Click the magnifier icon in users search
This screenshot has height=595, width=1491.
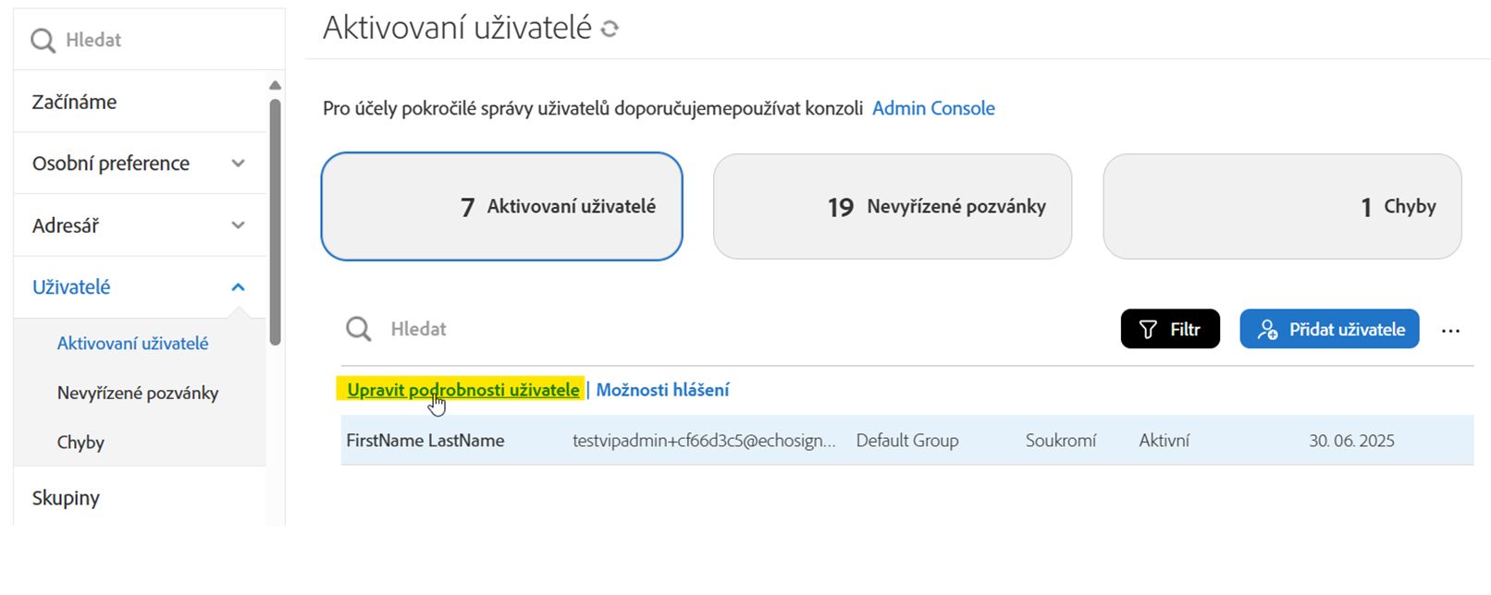359,329
